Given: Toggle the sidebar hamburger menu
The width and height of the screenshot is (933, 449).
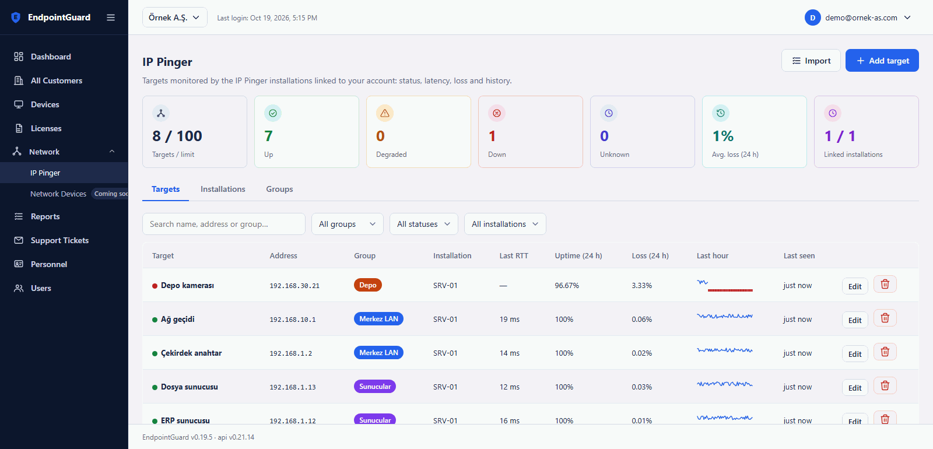Looking at the screenshot, I should (x=111, y=17).
